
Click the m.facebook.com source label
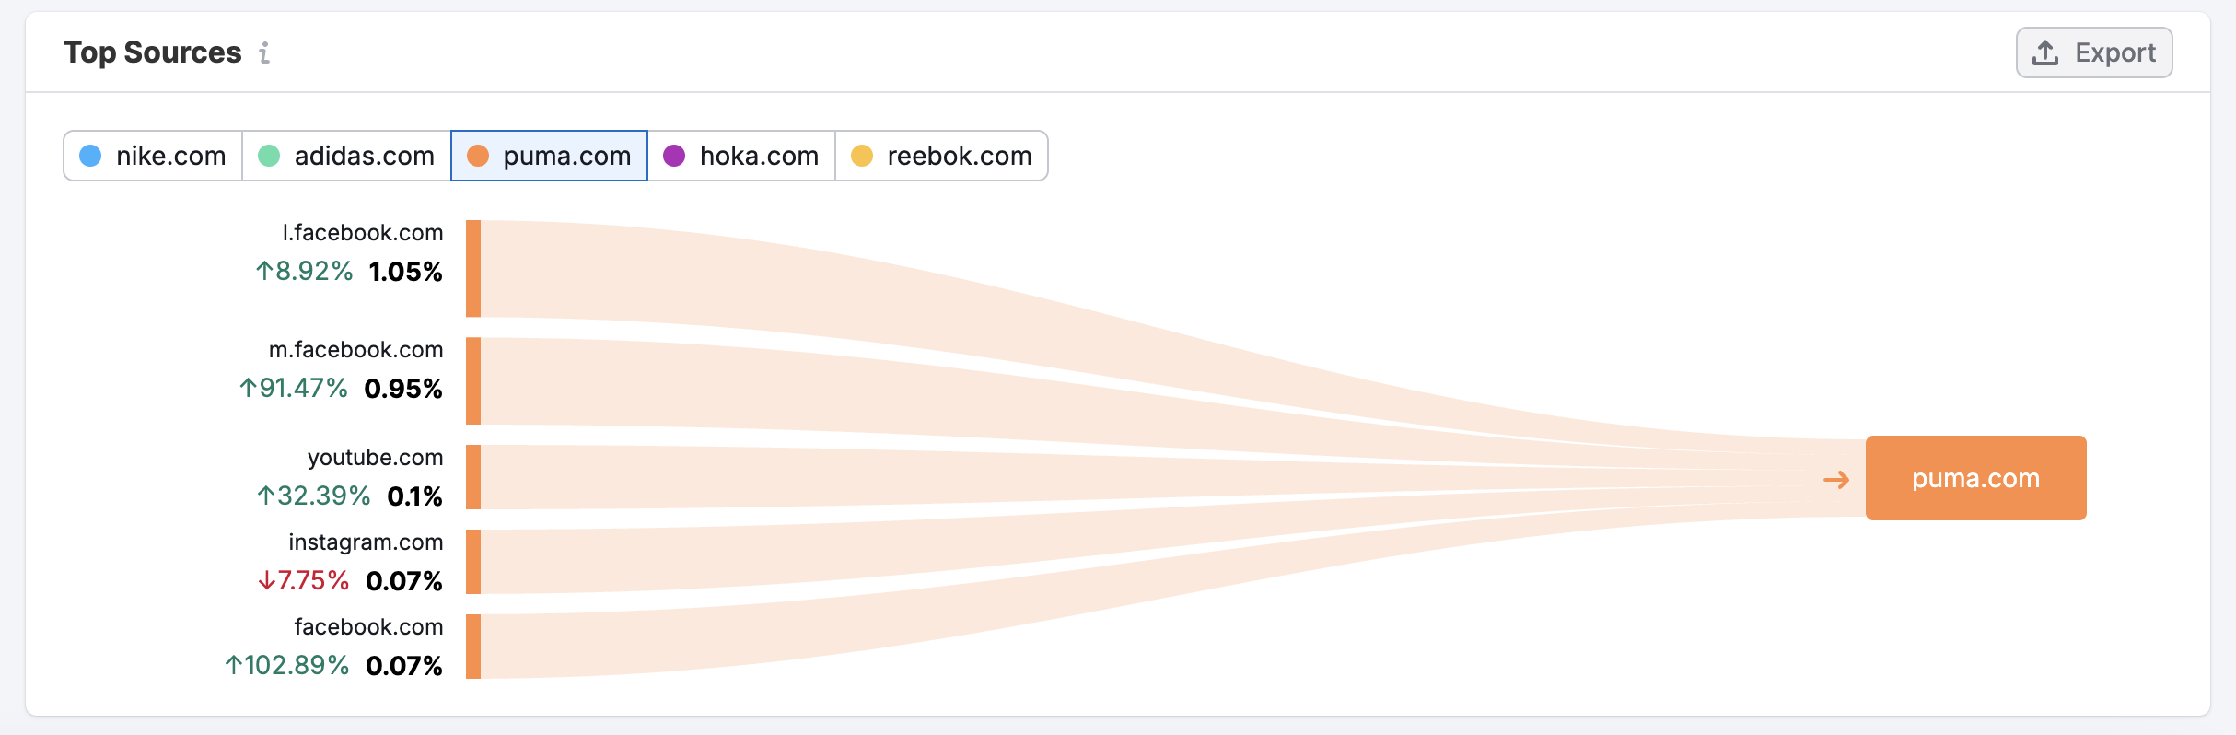(355, 350)
